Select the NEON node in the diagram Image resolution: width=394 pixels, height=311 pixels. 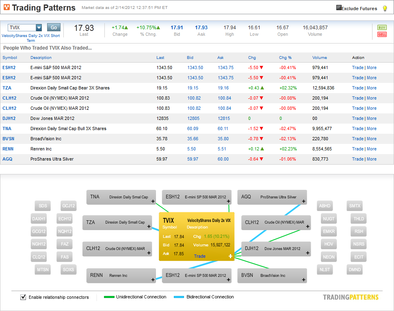329,257
